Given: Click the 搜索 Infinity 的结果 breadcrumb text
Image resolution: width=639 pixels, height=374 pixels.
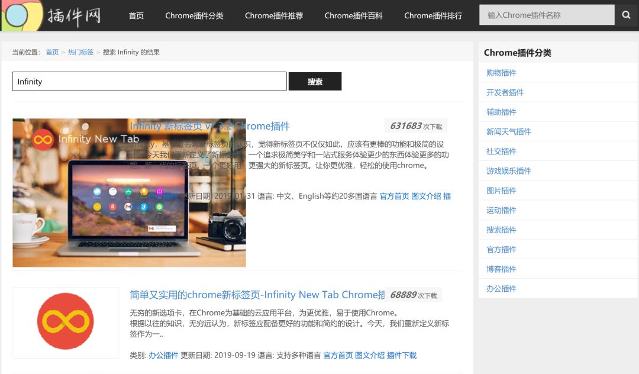Looking at the screenshot, I should coord(131,52).
